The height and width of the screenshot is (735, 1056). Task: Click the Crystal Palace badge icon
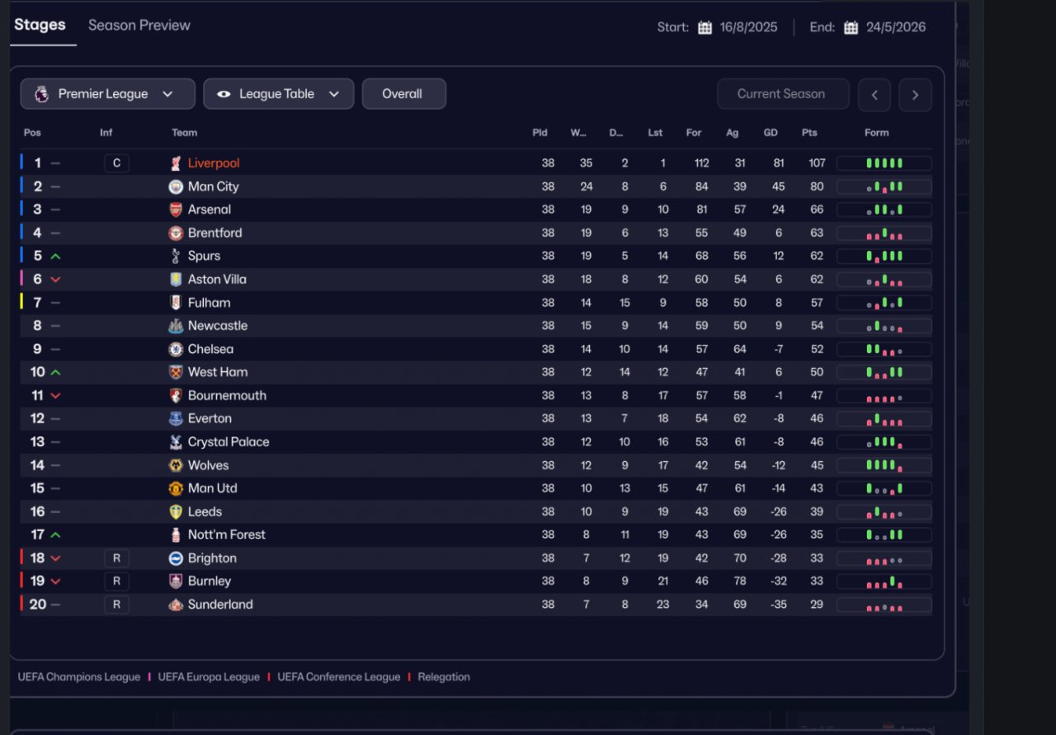click(x=175, y=441)
